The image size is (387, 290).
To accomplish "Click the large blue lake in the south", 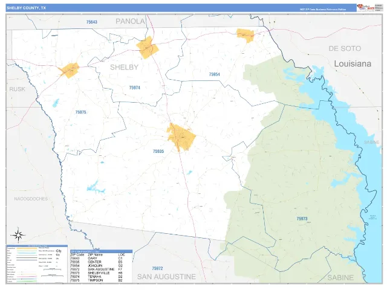I will click(96, 188).
